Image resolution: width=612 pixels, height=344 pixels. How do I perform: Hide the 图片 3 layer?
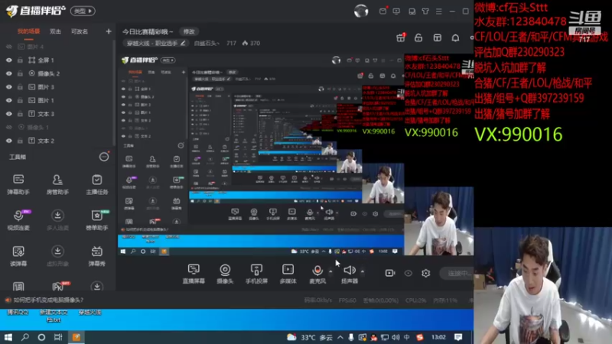coord(9,87)
